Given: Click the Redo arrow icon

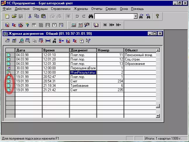Looking at the screenshot, I should (x=84, y=16).
